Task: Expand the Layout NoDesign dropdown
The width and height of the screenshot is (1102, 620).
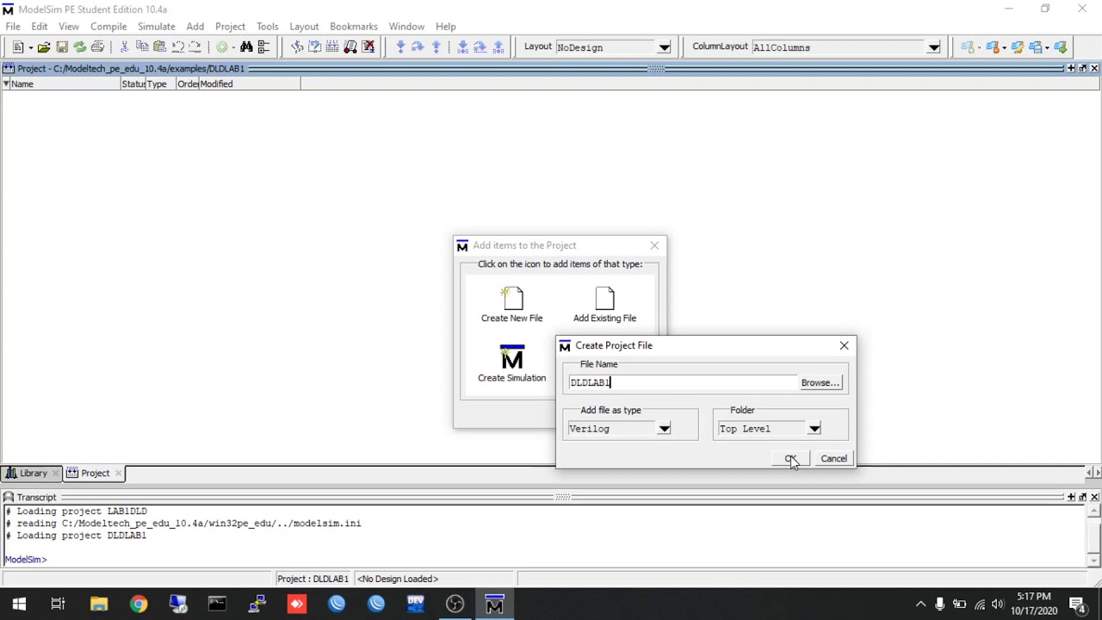Action: pyautogui.click(x=665, y=47)
